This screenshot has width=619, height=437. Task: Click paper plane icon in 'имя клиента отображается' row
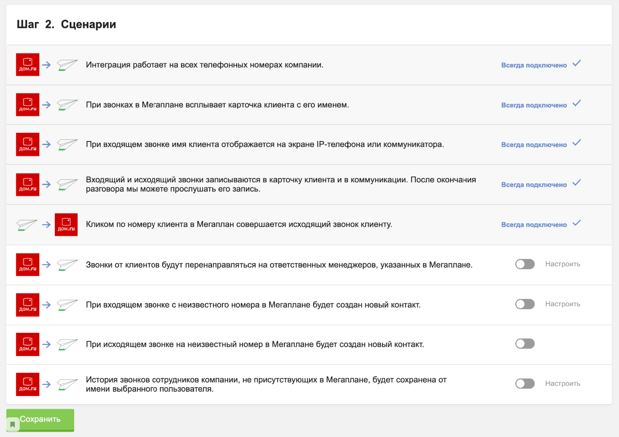tap(67, 145)
